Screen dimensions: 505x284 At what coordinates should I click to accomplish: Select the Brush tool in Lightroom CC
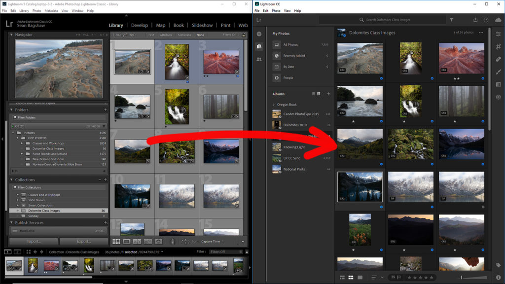pos(498,72)
